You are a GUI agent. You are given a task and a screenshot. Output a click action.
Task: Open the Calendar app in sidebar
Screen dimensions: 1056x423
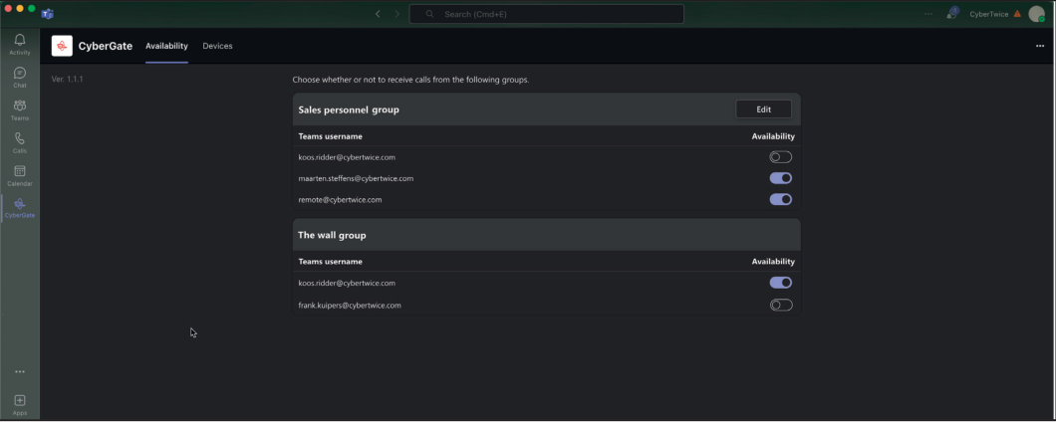pyautogui.click(x=20, y=175)
